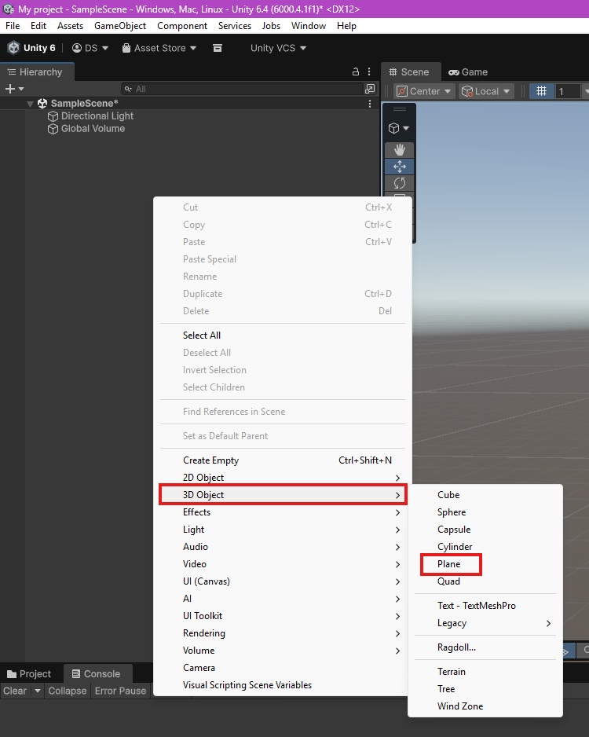Open the DS account dropdown
589x737 pixels.
(90, 48)
